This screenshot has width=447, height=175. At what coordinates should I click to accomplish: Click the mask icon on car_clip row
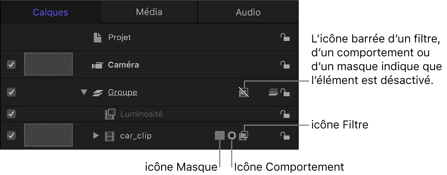tap(219, 136)
